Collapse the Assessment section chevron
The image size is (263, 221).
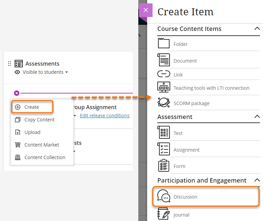[257, 117]
